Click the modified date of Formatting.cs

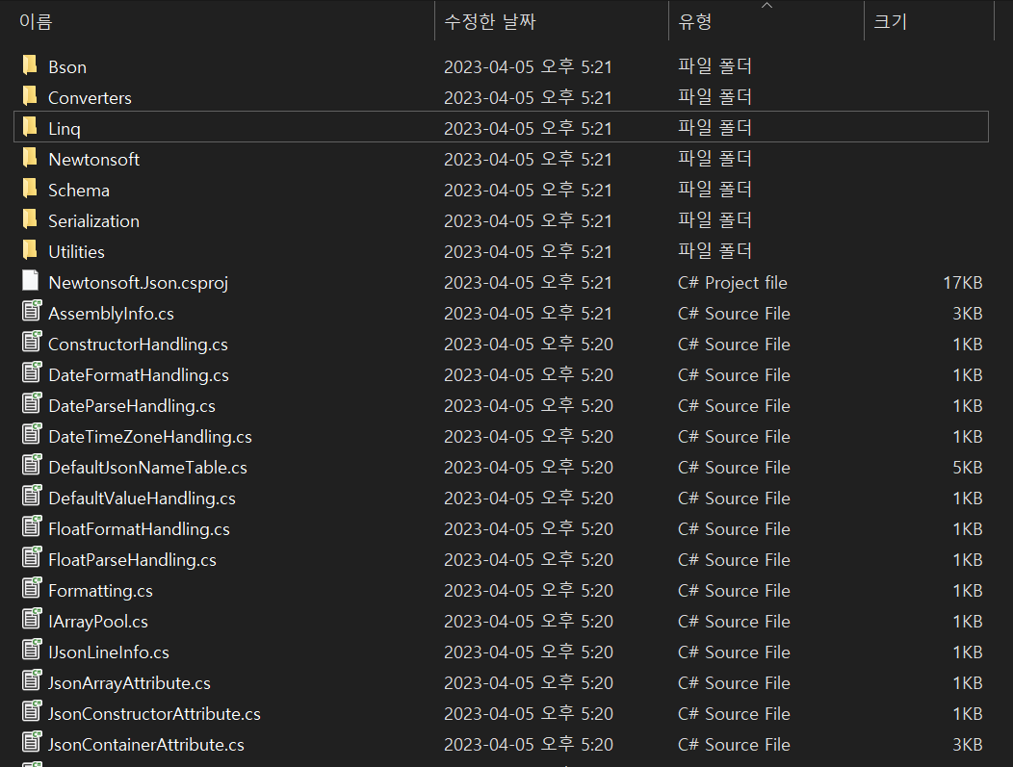(529, 590)
